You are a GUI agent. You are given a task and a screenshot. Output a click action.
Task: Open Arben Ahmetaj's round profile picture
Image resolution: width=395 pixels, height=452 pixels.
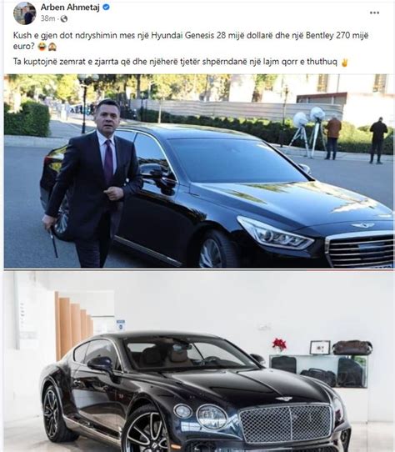click(24, 13)
